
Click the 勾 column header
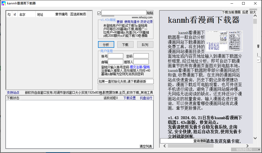pyautogui.click(x=9, y=14)
